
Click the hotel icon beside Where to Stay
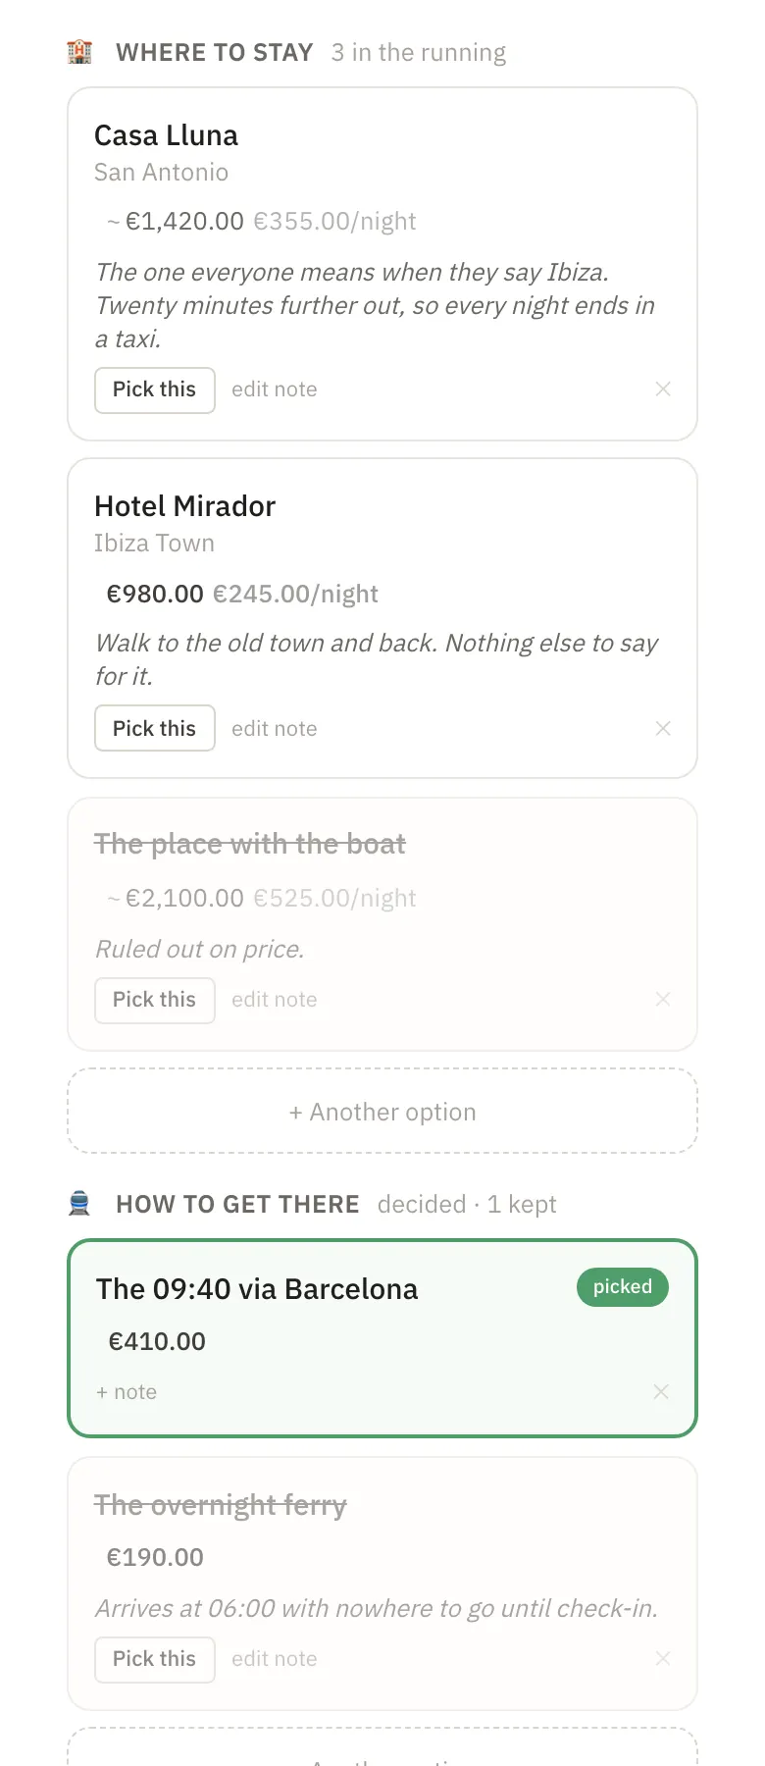(x=79, y=52)
